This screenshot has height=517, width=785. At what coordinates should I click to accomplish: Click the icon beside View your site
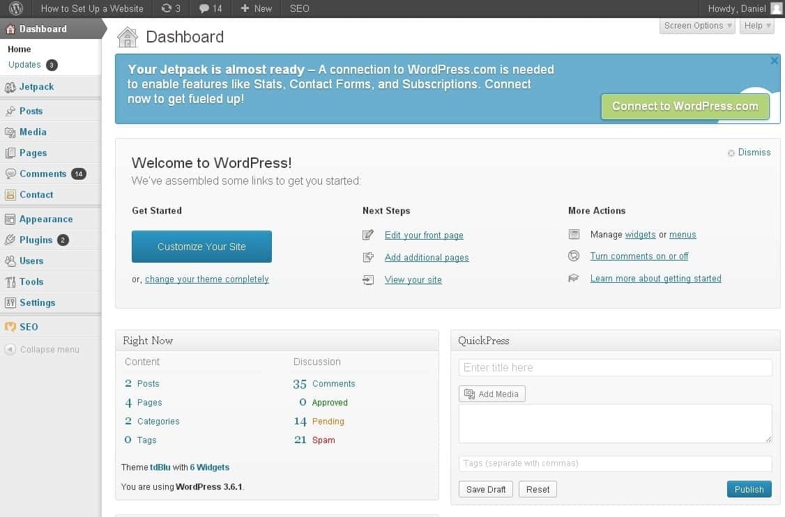368,280
